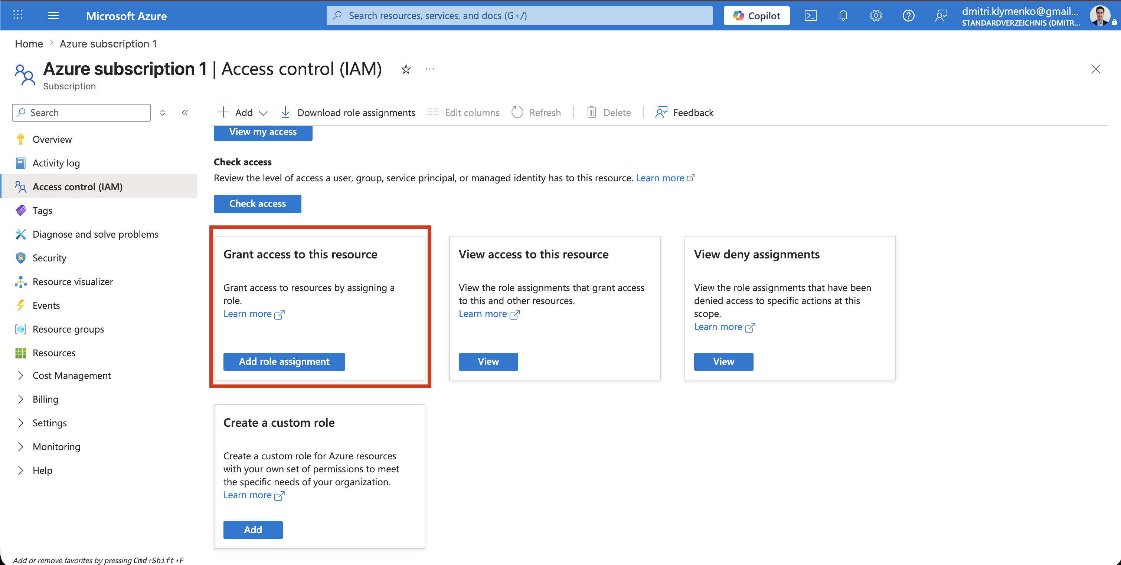Collapse the sidebar with double chevron
1121x565 pixels.
coord(185,113)
